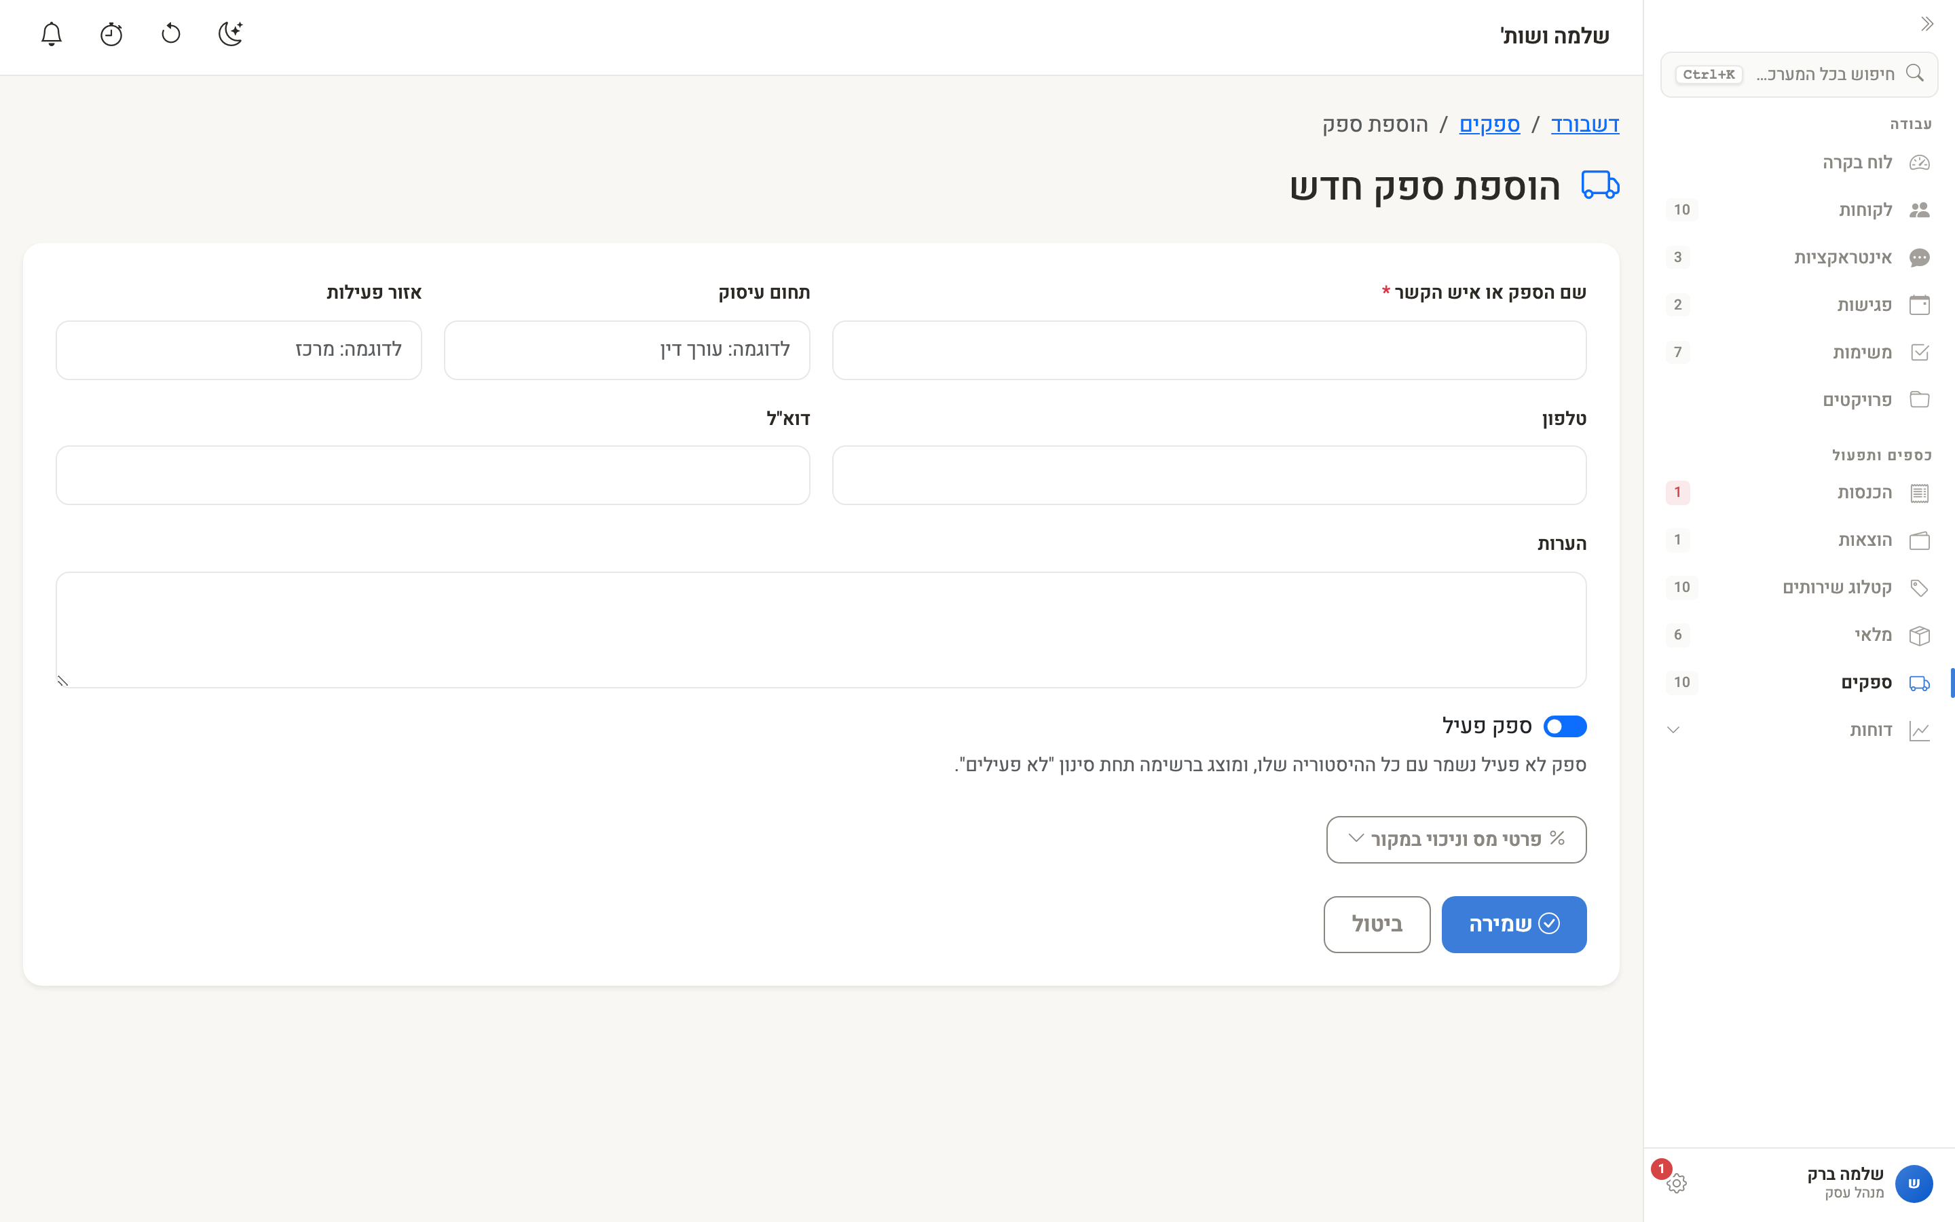The height and width of the screenshot is (1222, 1955).
Task: Click the inventory box icon
Action: pos(1920,635)
